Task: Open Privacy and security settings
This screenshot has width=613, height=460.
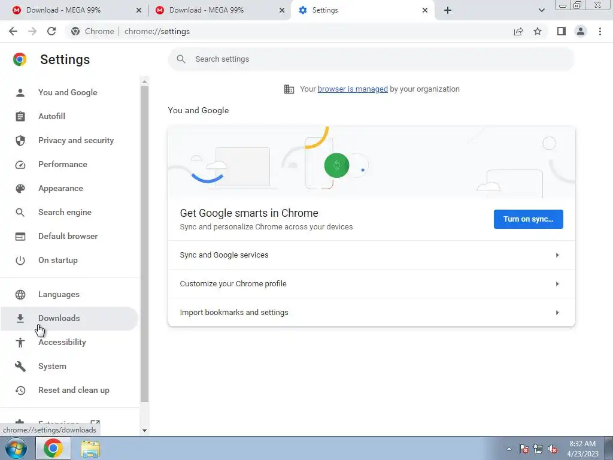Action: click(76, 140)
